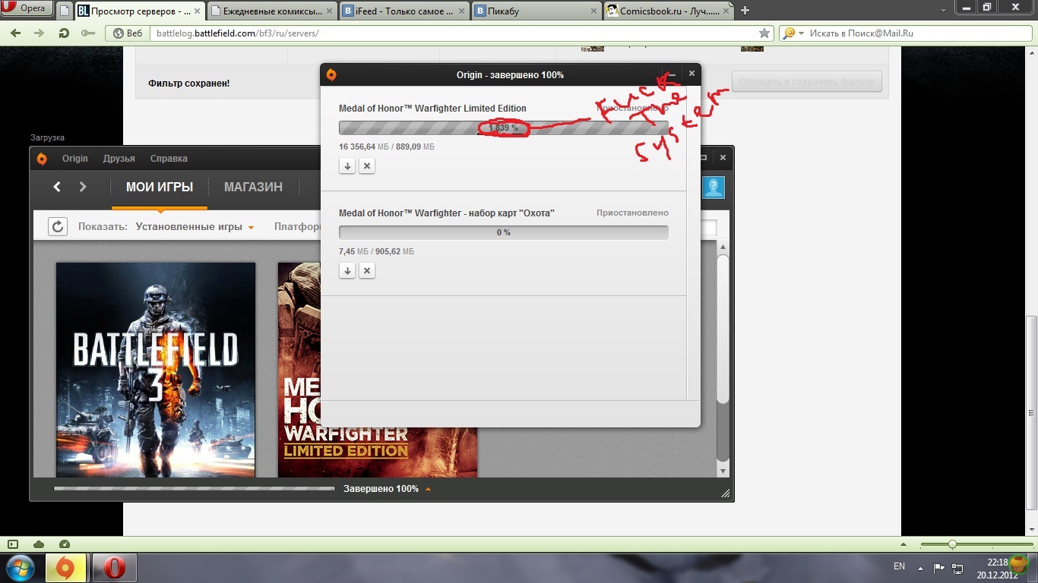Open the Origin menu in the client
This screenshot has width=1038, height=583.
(x=75, y=159)
